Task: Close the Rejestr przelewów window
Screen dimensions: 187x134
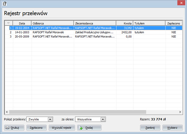Action: tap(181, 3)
